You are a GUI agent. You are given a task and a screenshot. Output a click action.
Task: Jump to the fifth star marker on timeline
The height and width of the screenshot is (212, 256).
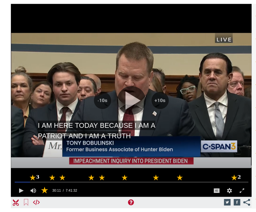[102, 178]
